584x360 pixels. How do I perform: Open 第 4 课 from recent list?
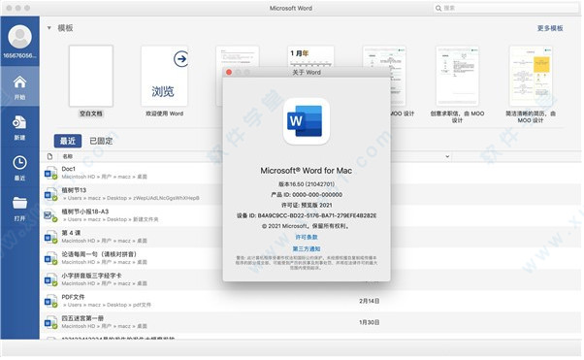(71, 233)
